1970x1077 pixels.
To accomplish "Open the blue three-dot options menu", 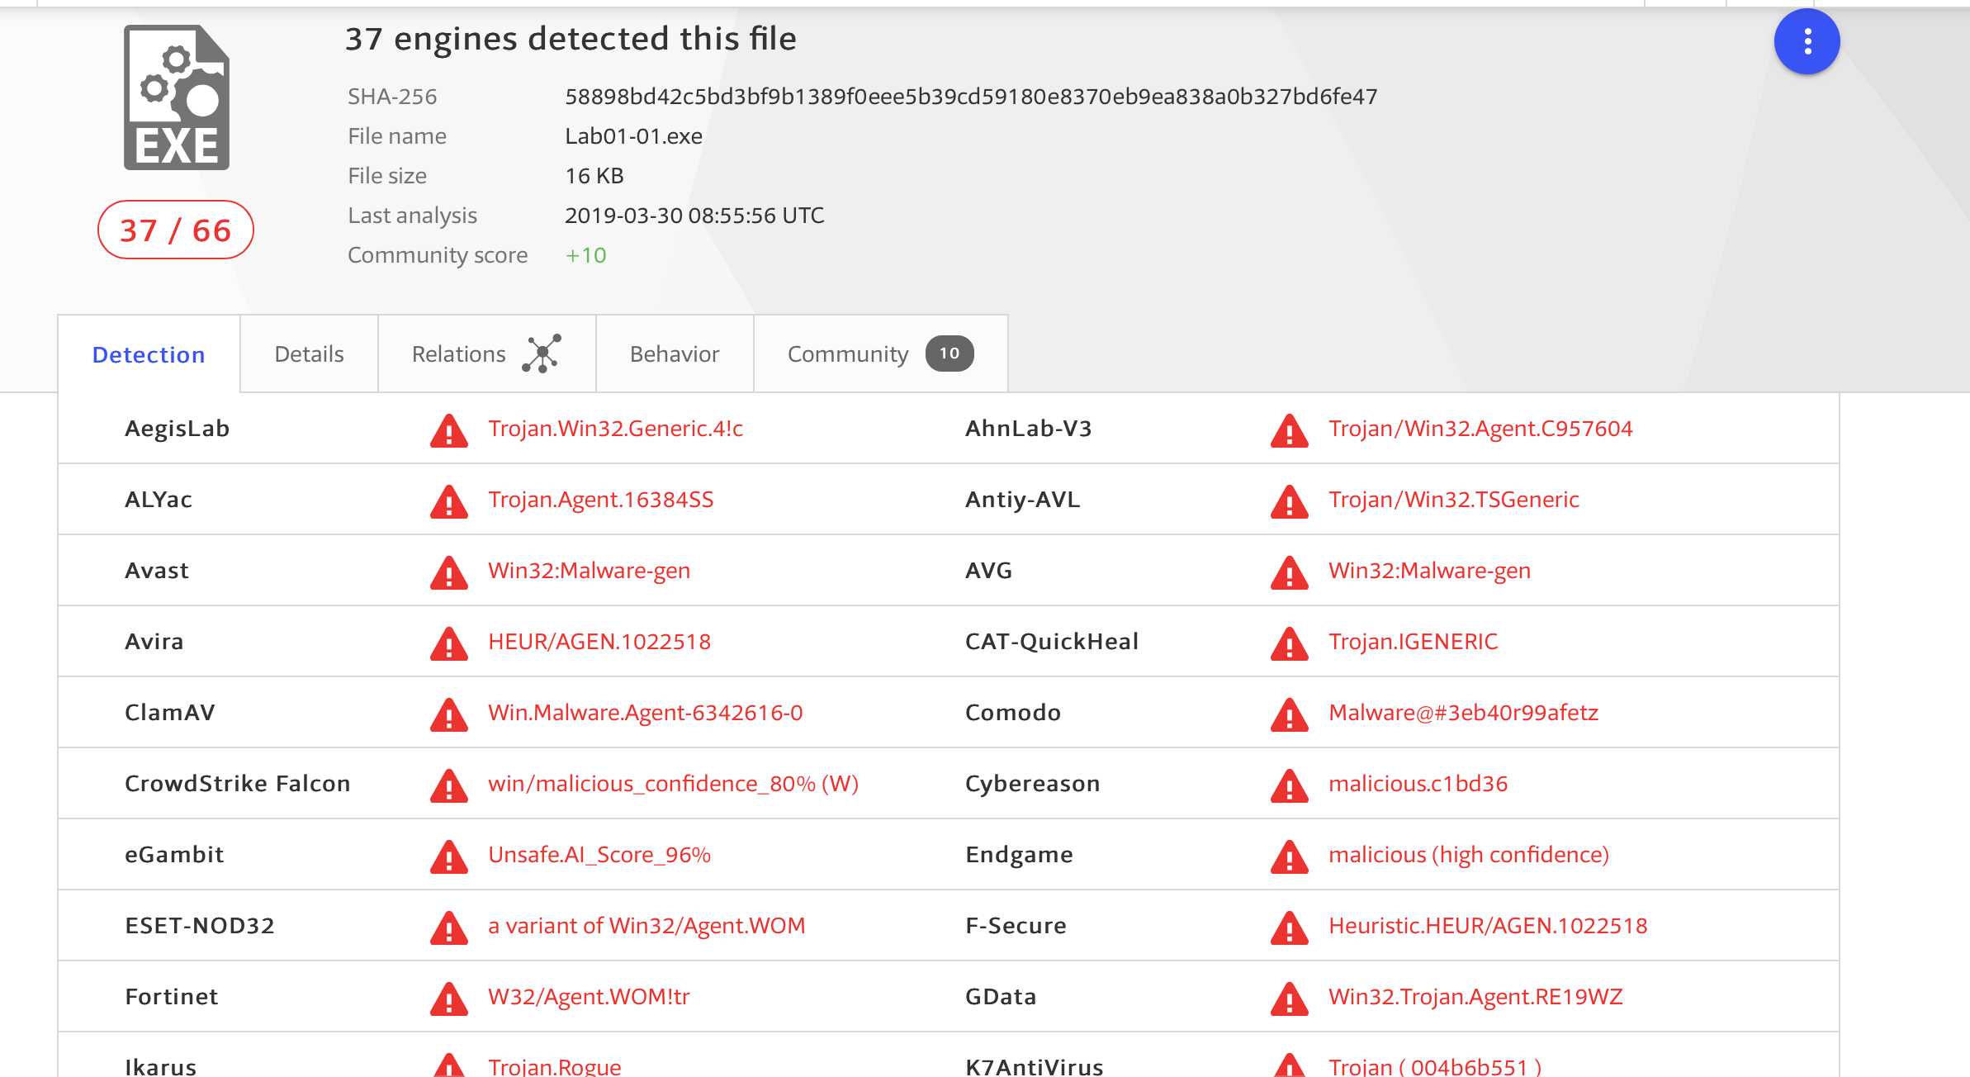I will point(1807,41).
